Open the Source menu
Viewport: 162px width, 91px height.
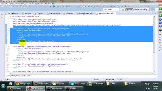click(11, 4)
